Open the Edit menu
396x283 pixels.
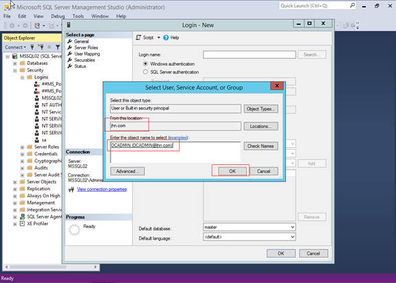click(x=22, y=16)
